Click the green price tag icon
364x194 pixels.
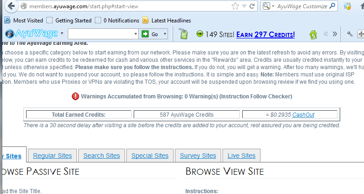point(183,34)
